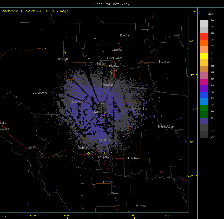The image size is (224, 219).
Task: Click the Vulcan label
Action: coord(141,206)
